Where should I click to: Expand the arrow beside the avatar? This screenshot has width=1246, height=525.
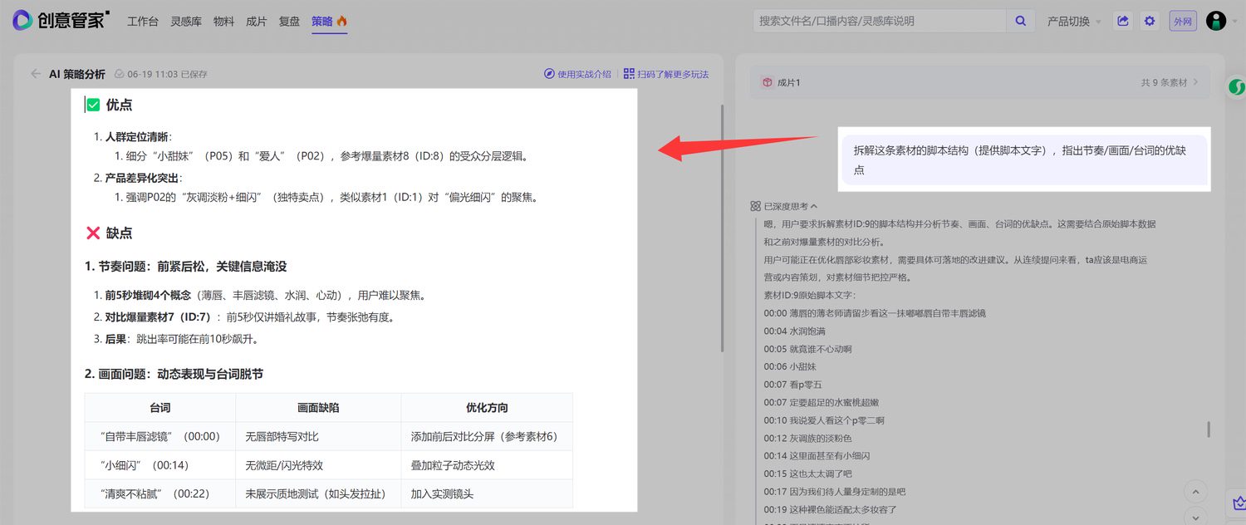[x=1234, y=22]
